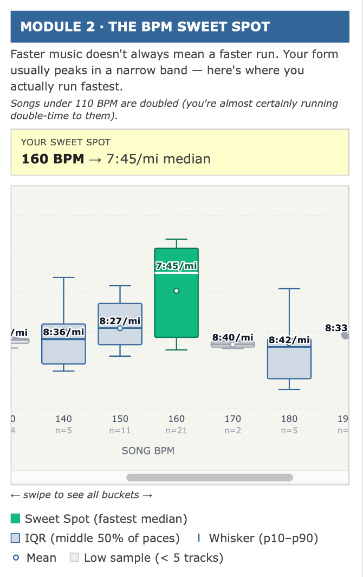Click the mean circle on the 170 BPM box
The width and height of the screenshot is (363, 577).
(x=233, y=344)
